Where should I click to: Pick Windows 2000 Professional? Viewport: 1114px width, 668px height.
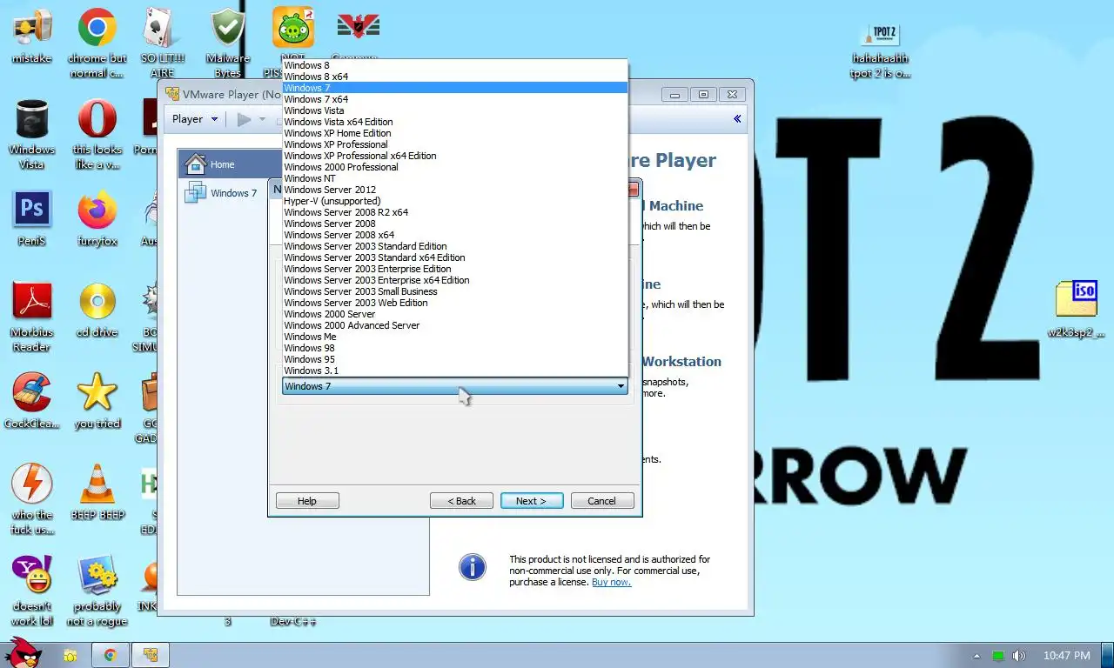[455, 167]
